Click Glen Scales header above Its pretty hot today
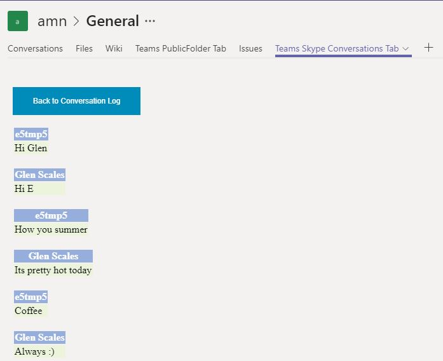The image size is (443, 361). (53, 256)
